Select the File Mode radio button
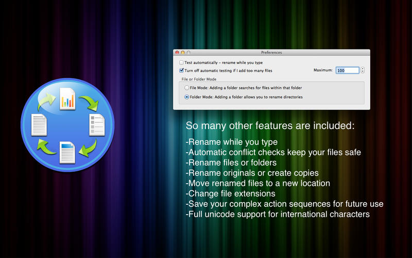This screenshot has width=412, height=258. [x=186, y=88]
